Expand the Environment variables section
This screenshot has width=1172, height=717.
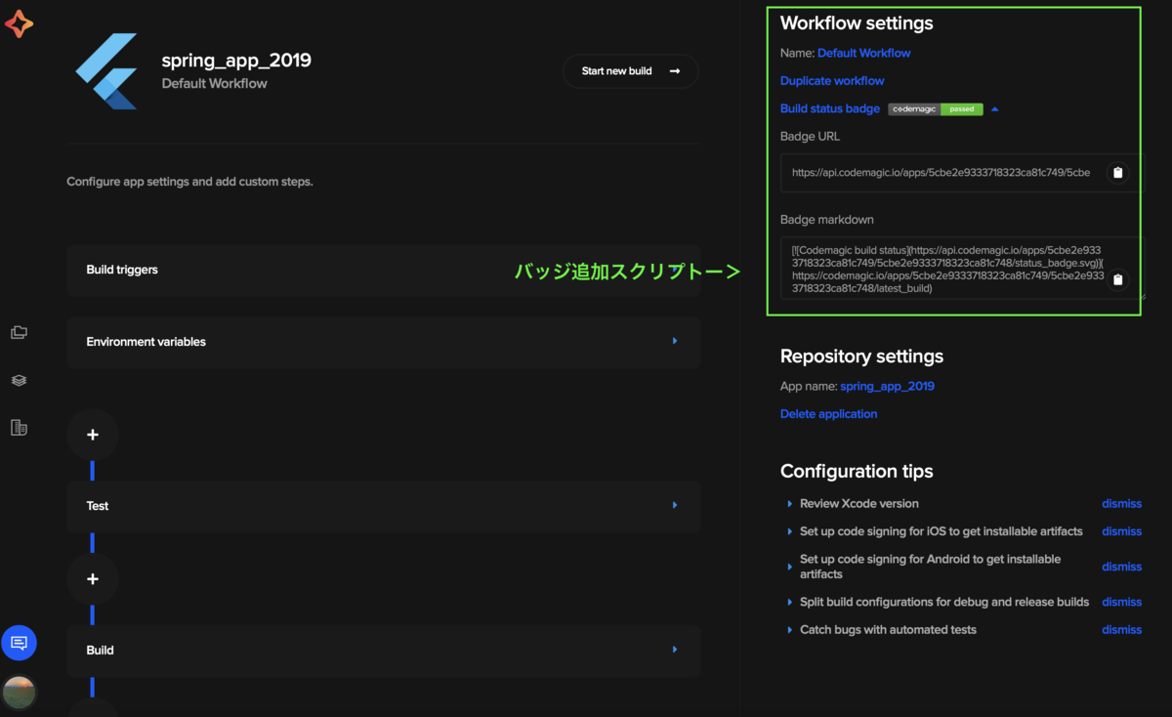[x=674, y=342]
